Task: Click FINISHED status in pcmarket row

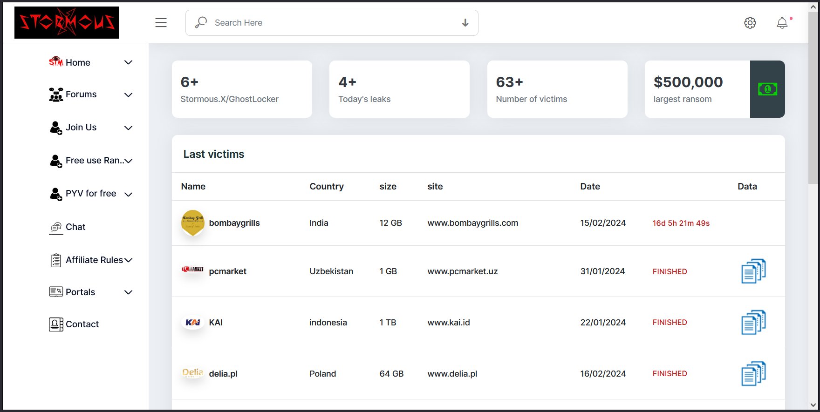Action: pyautogui.click(x=670, y=271)
